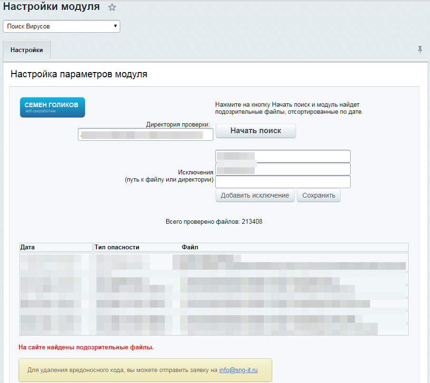430x383 pixels.
Task: Open the Поиск Вирусов module dropdown
Action: (x=61, y=27)
